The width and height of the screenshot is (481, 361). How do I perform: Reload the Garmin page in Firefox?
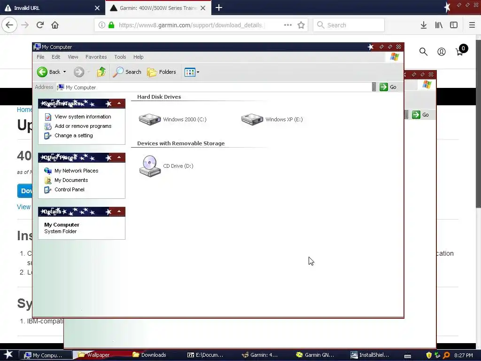(x=40, y=25)
